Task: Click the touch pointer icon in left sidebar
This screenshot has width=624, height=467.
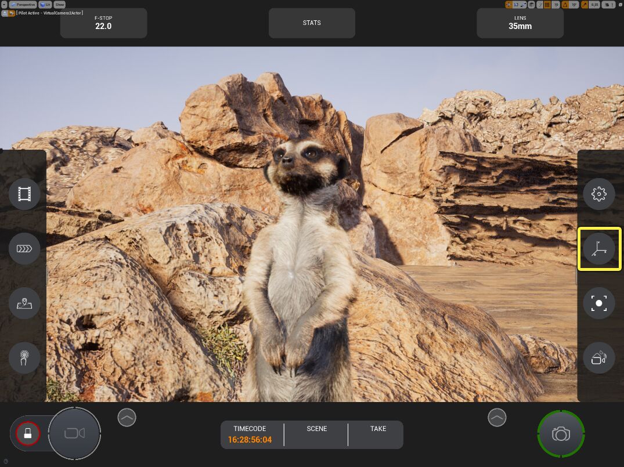Action: tap(24, 358)
